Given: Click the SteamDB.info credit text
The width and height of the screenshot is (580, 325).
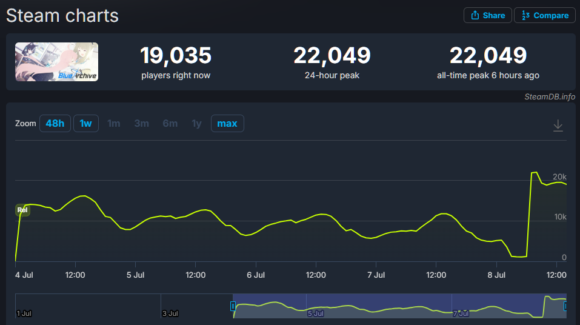Looking at the screenshot, I should tap(550, 96).
